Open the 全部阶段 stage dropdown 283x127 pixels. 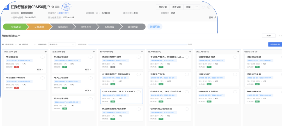[x=62, y=44]
